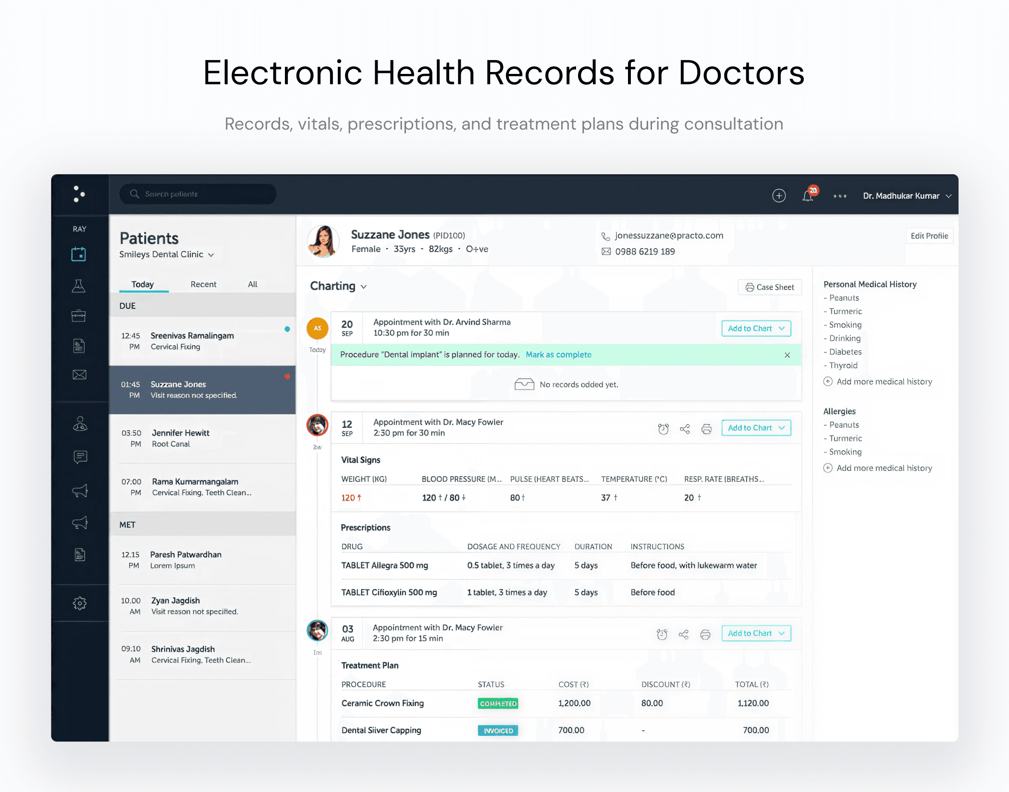Open Settings using the gear icon
This screenshot has width=1009, height=792.
(80, 603)
